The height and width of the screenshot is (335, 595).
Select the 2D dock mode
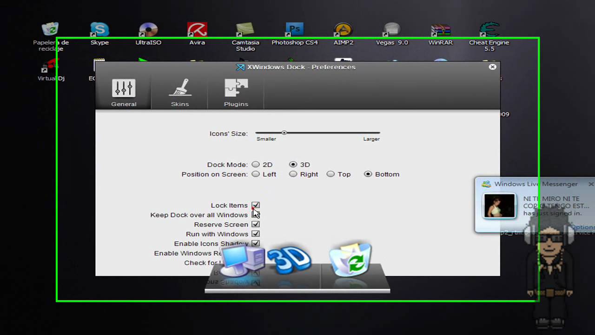pyautogui.click(x=256, y=164)
